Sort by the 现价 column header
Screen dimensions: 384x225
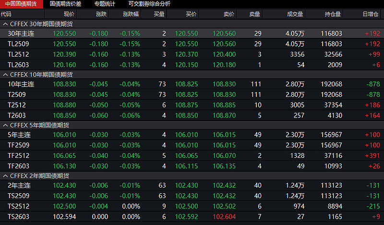pos(69,14)
